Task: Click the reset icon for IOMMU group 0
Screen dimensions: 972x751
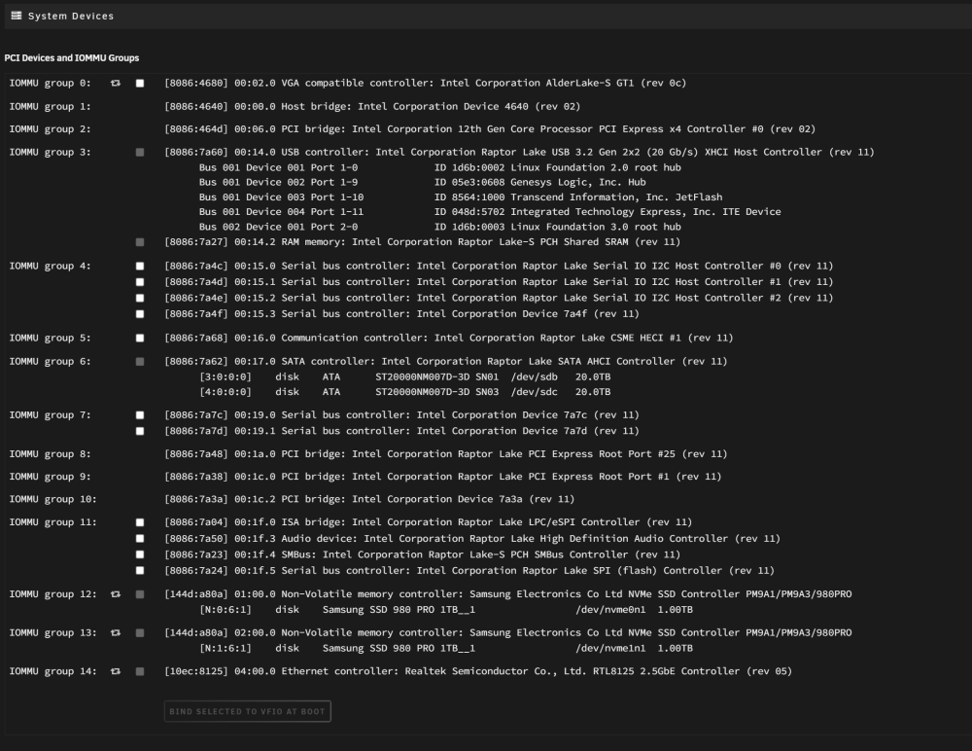Action: (116, 83)
